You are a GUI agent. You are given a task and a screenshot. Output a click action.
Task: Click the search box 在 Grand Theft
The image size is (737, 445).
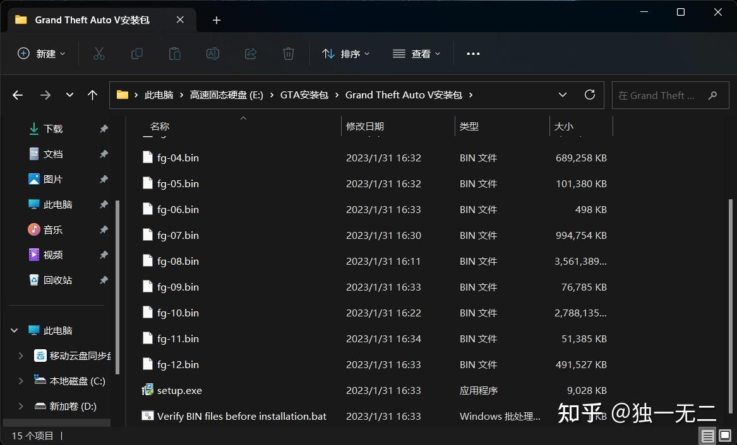(670, 95)
